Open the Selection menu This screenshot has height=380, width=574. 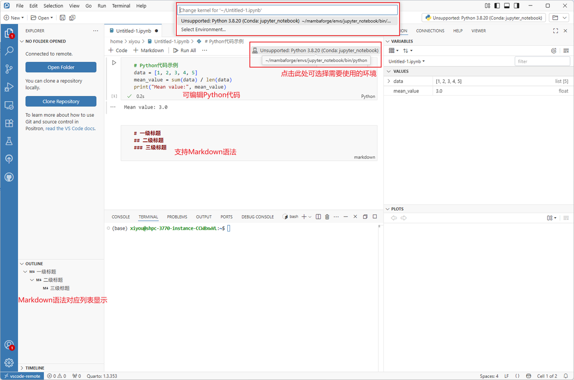pos(53,6)
